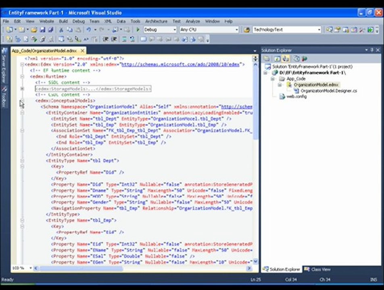
Task: Collapse the AssociationSet outlining node
Action: point(22,130)
